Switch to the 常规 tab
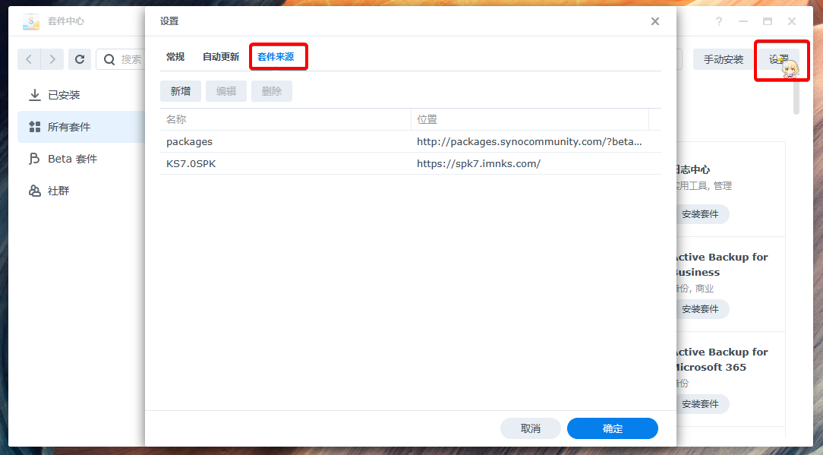The image size is (823, 455). [175, 57]
